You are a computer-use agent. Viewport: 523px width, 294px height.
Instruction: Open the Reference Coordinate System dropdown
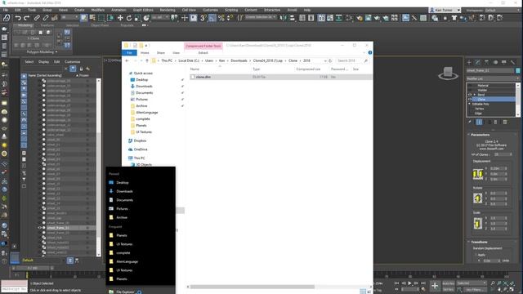click(x=160, y=17)
